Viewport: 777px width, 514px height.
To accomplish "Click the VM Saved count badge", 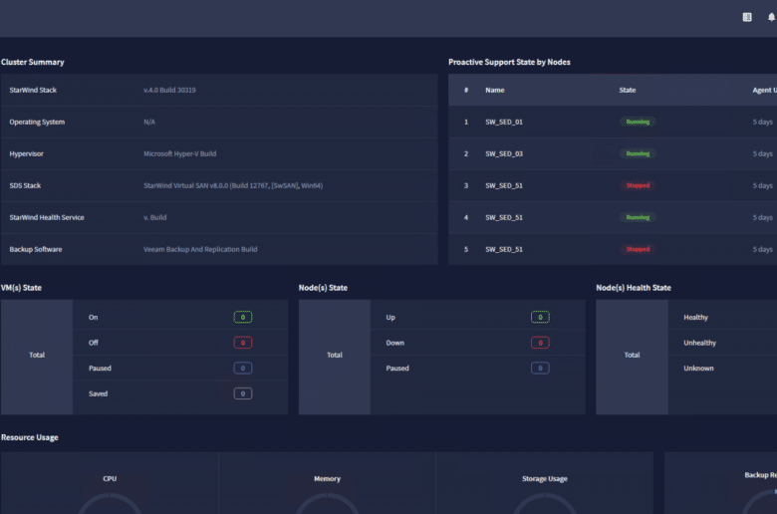I will [243, 393].
